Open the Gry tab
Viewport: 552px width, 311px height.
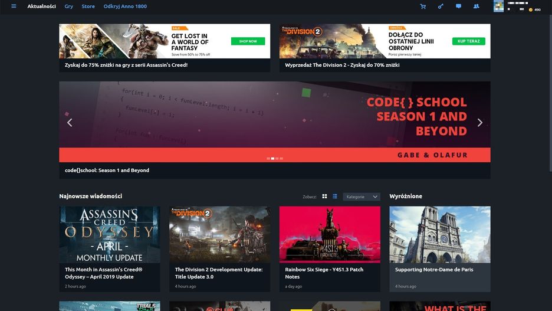(x=68, y=6)
